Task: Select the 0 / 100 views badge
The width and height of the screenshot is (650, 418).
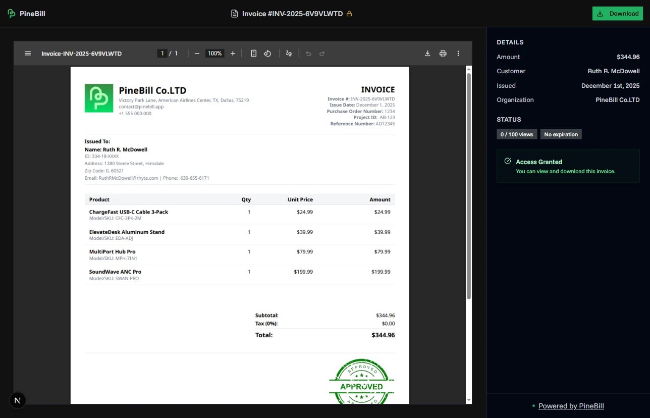Action: 516,134
